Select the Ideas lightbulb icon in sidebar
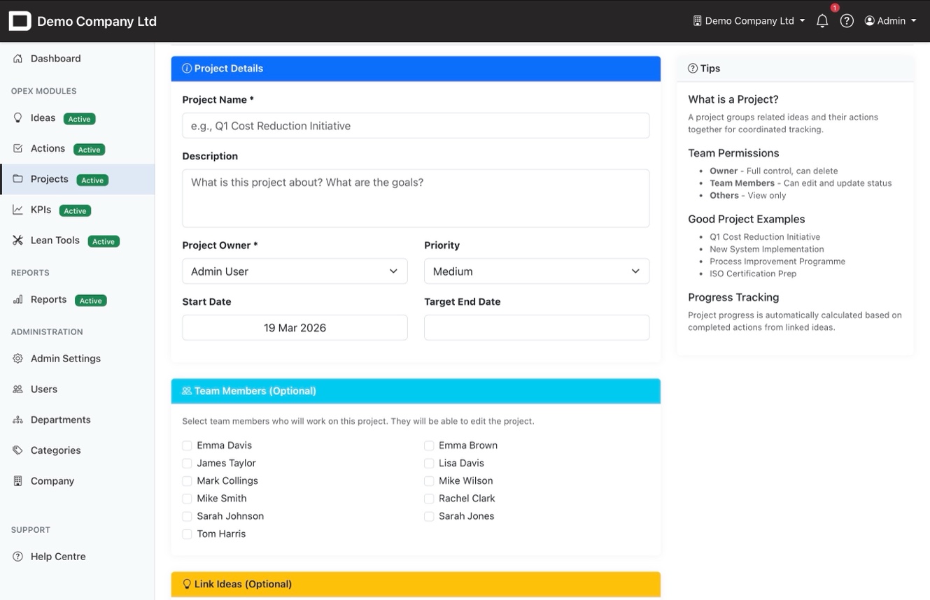 click(18, 118)
